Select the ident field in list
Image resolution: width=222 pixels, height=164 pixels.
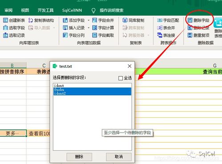click(92, 86)
